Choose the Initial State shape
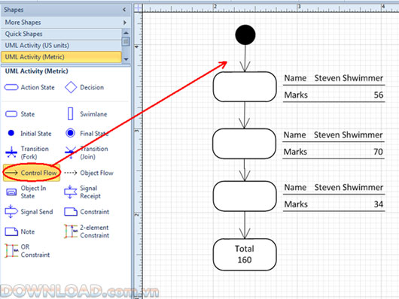This screenshot has width=399, height=299. click(x=29, y=133)
